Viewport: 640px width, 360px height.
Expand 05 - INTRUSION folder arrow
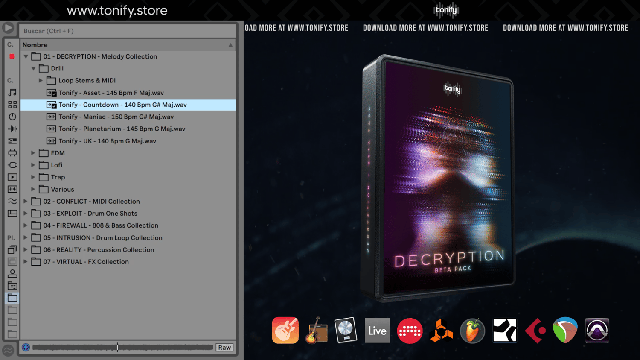coord(26,237)
